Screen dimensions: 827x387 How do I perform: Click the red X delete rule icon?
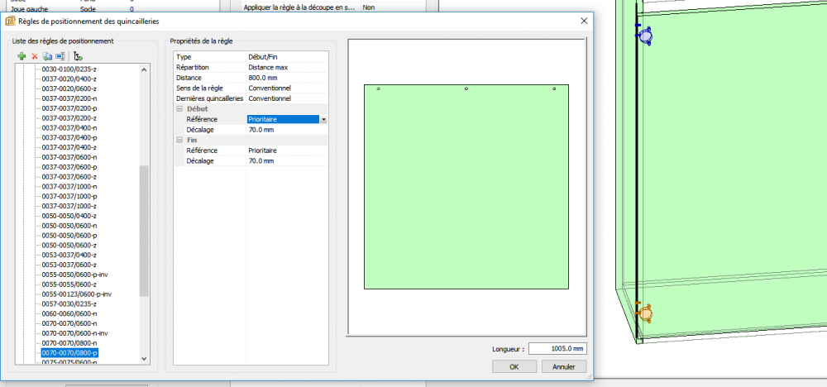tap(35, 56)
